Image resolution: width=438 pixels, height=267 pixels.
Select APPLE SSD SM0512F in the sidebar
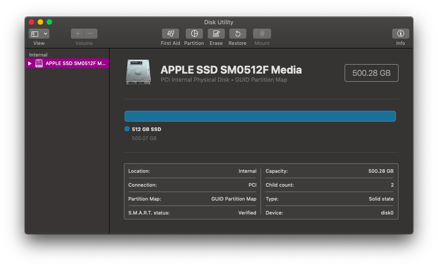[x=67, y=63]
